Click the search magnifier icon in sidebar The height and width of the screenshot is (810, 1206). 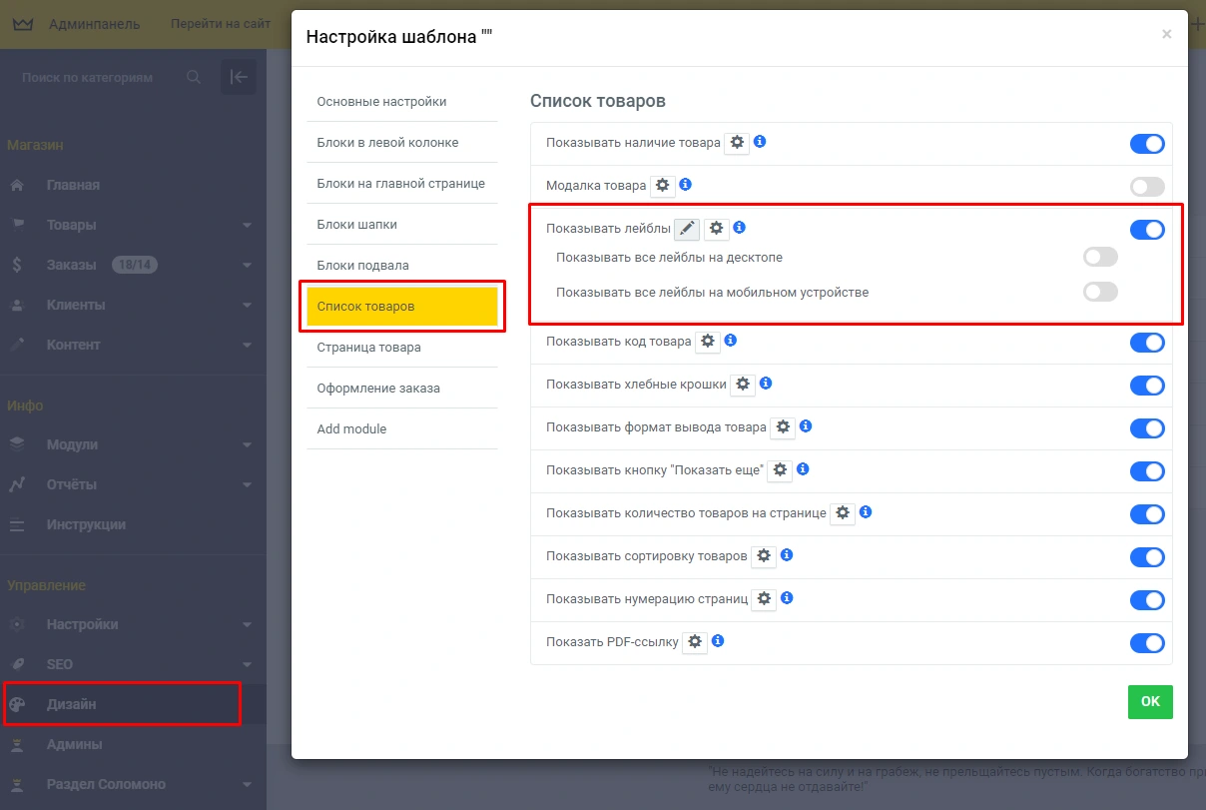pyautogui.click(x=194, y=77)
